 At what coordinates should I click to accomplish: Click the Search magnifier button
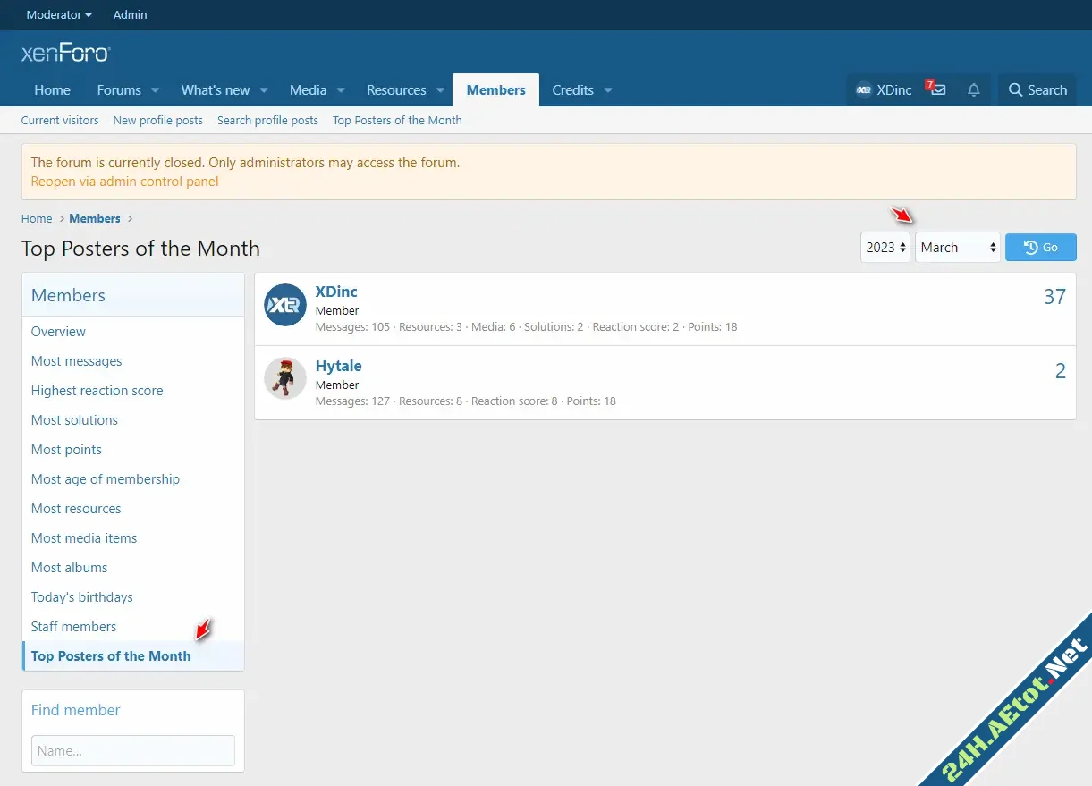point(1037,90)
